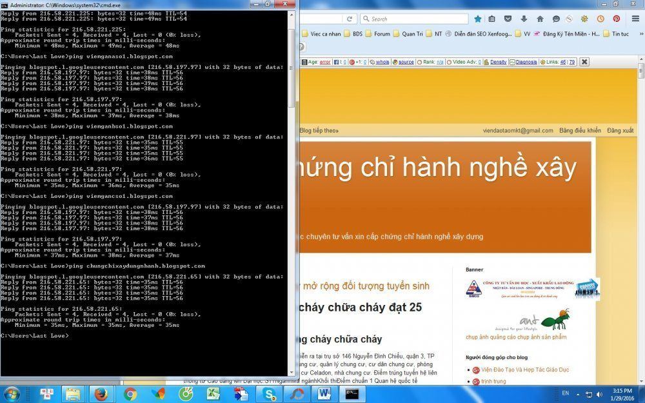
Task: Switch to the cmd window on the taskbar
Action: pyautogui.click(x=352, y=395)
